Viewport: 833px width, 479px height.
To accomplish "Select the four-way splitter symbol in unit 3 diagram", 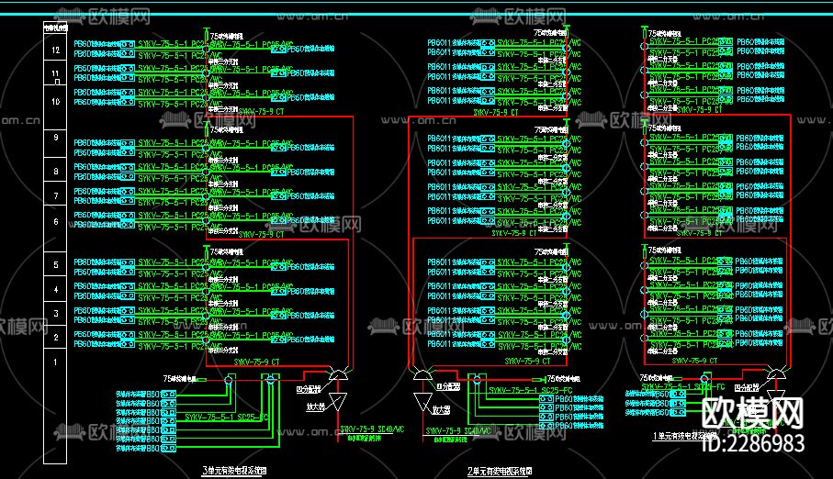I will pyautogui.click(x=338, y=373).
